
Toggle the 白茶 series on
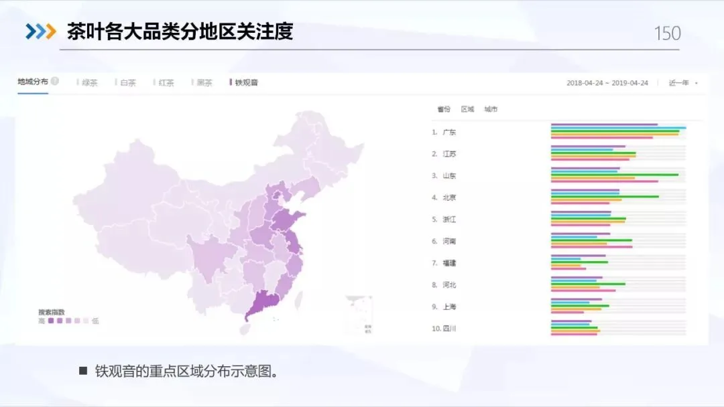click(125, 82)
